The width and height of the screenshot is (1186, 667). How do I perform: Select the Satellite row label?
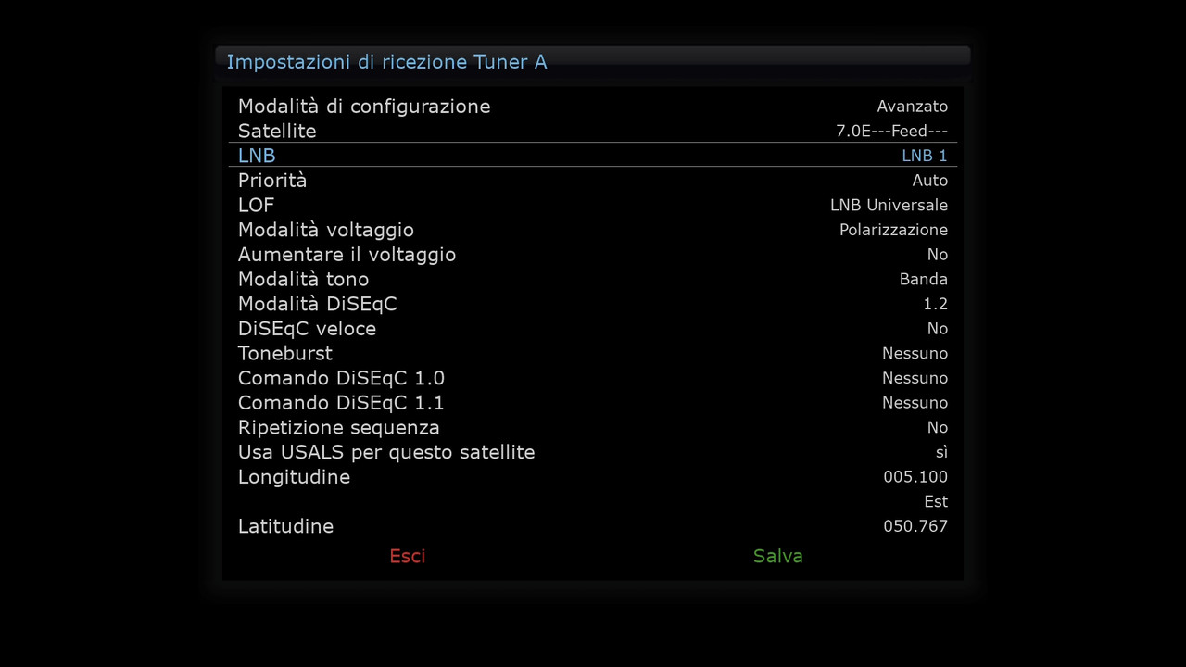tap(277, 131)
